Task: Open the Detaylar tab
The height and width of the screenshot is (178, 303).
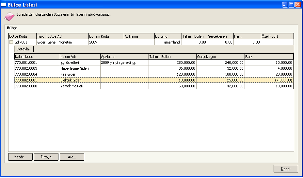Action: [x=24, y=49]
